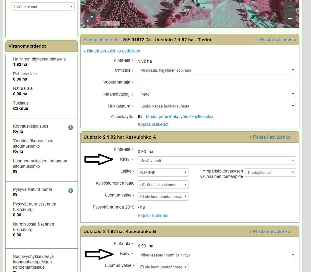Open Luomun vaihe dropdown in Kasvulohko B
Image resolution: width=311 pixels, height=272 pixels.
click(163, 267)
